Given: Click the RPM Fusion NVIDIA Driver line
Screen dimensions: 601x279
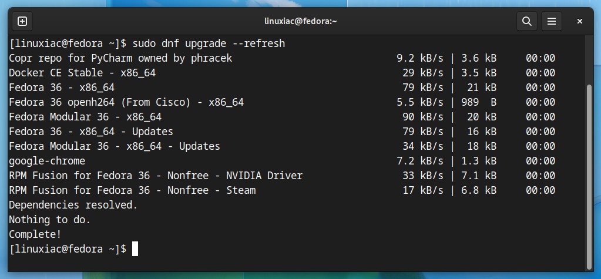Looking at the screenshot, I should [x=282, y=176].
